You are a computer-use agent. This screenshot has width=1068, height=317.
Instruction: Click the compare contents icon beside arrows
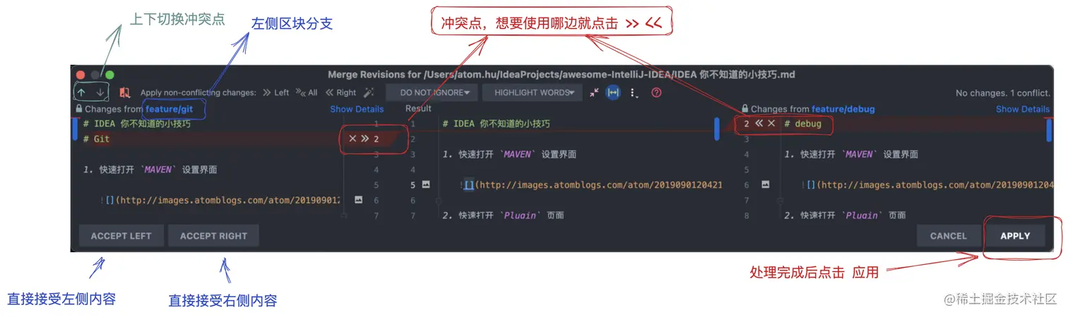[125, 92]
